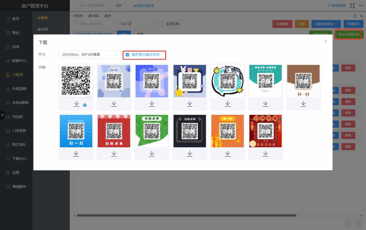
Task: Toggle fullscreen mode icon in header
Action: click(352, 5)
